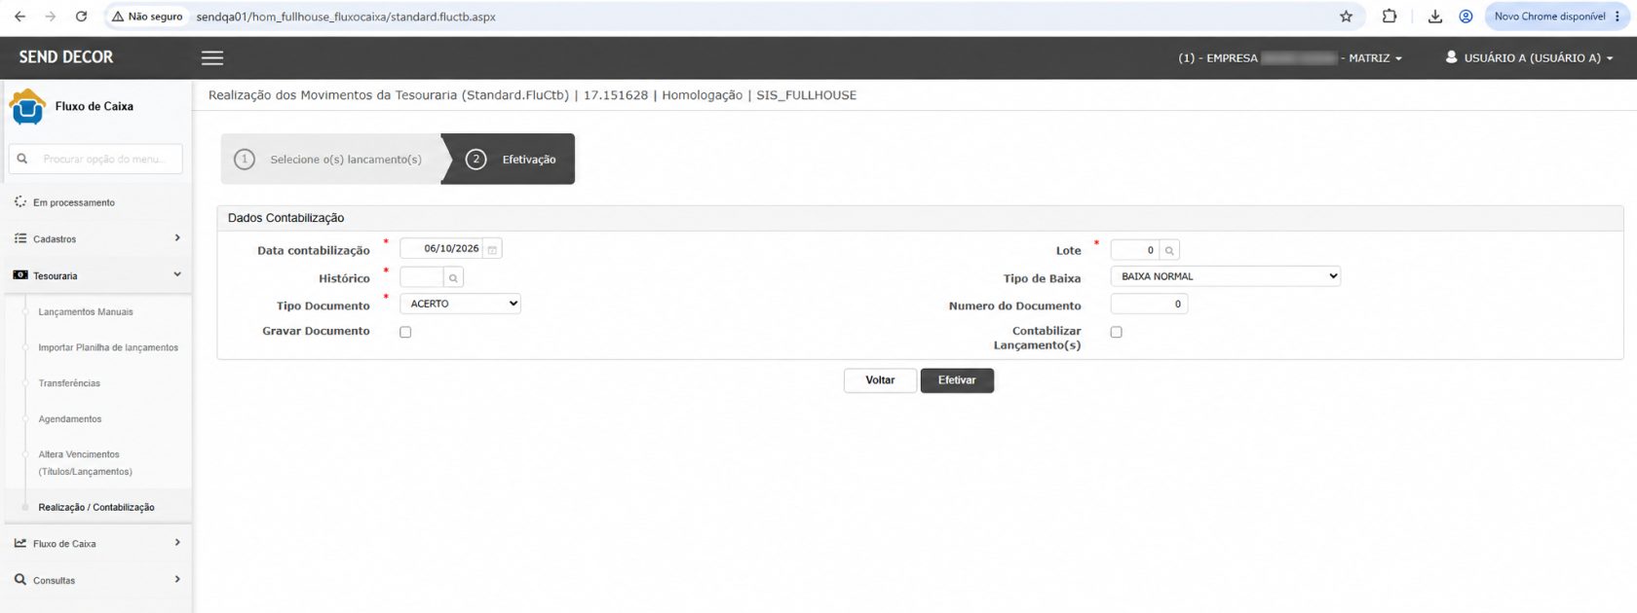Open Lançamentos Manuais menu item

(x=86, y=312)
